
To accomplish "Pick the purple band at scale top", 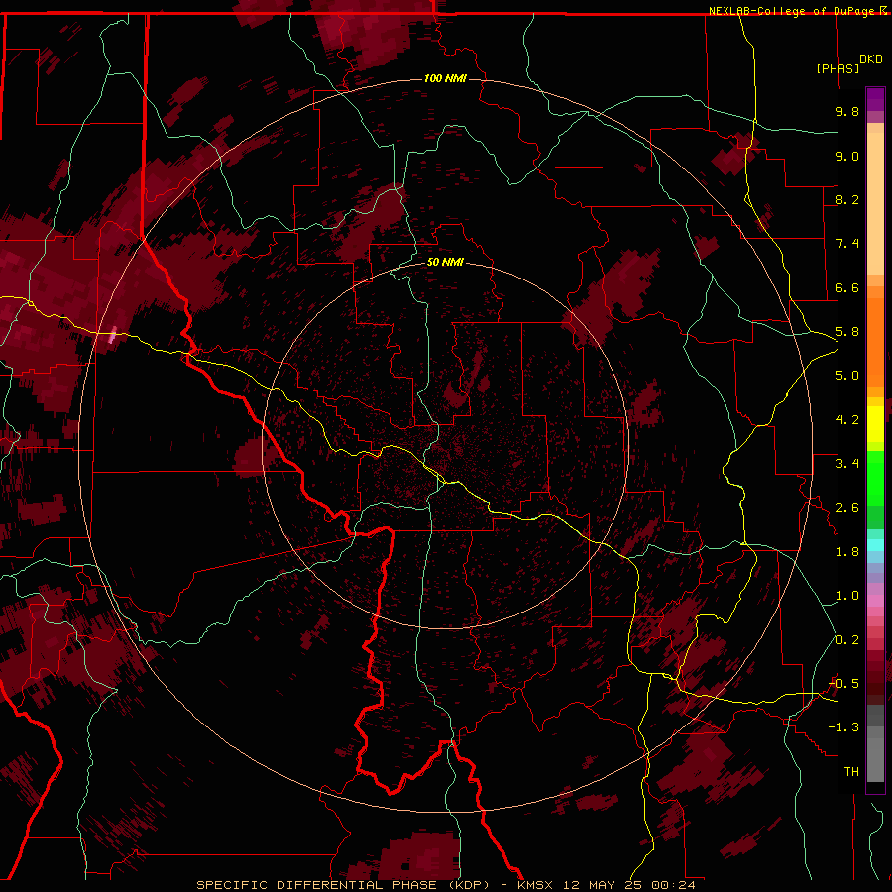I will coord(875,99).
